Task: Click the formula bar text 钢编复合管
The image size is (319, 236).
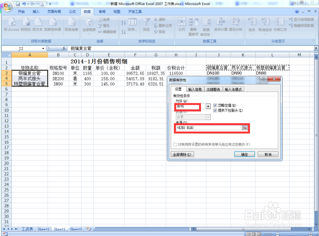Action: tap(81, 48)
